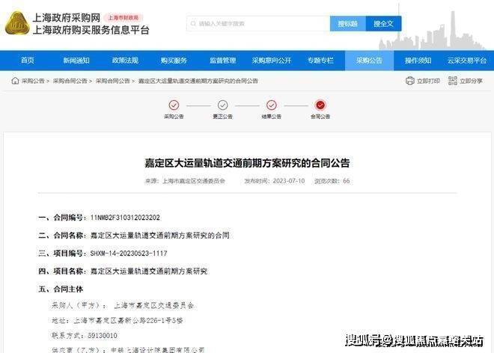Click the home icon in breadcrumb

14,81
